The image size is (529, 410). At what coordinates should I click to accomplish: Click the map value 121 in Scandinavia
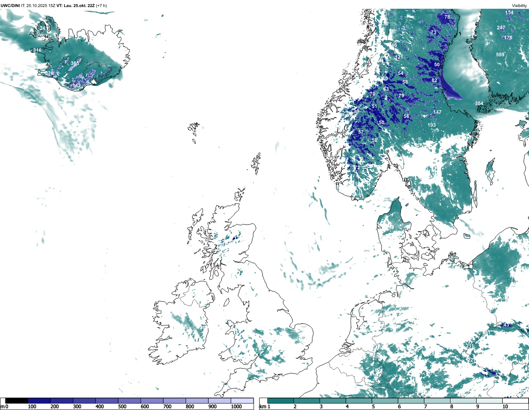(399, 58)
